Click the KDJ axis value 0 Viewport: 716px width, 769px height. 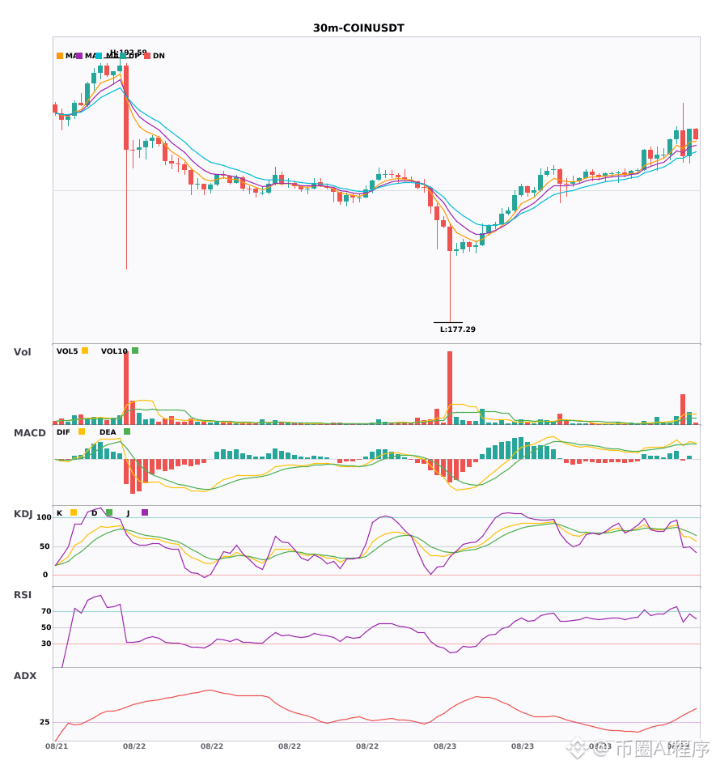point(45,575)
